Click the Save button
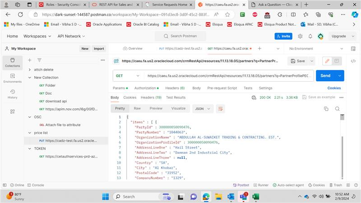 tap(298, 61)
